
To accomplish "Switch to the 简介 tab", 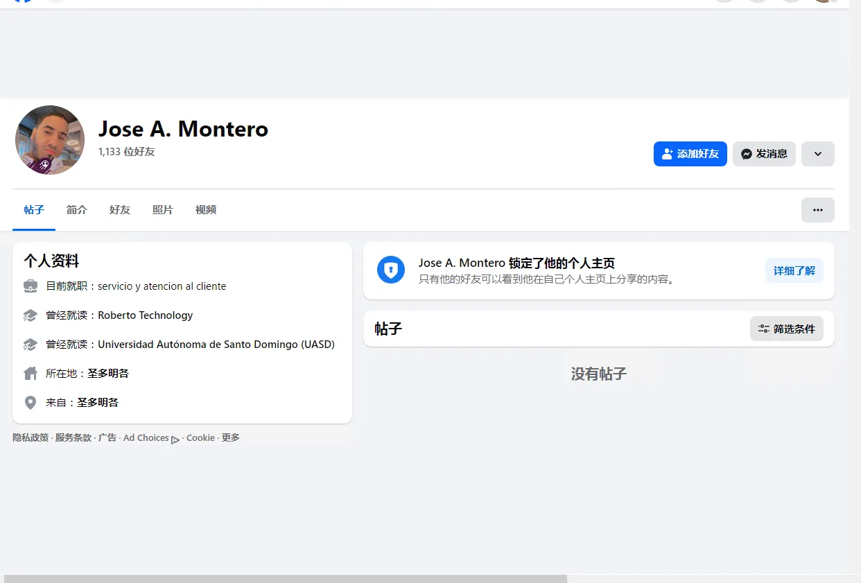I will [76, 209].
